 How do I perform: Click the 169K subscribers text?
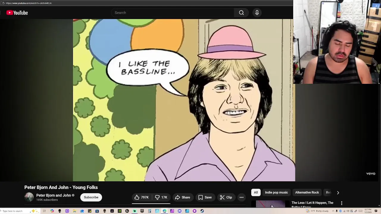pyautogui.click(x=47, y=200)
